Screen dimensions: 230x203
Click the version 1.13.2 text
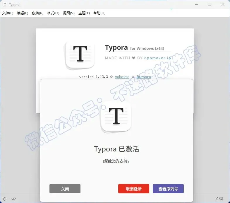pos(94,77)
